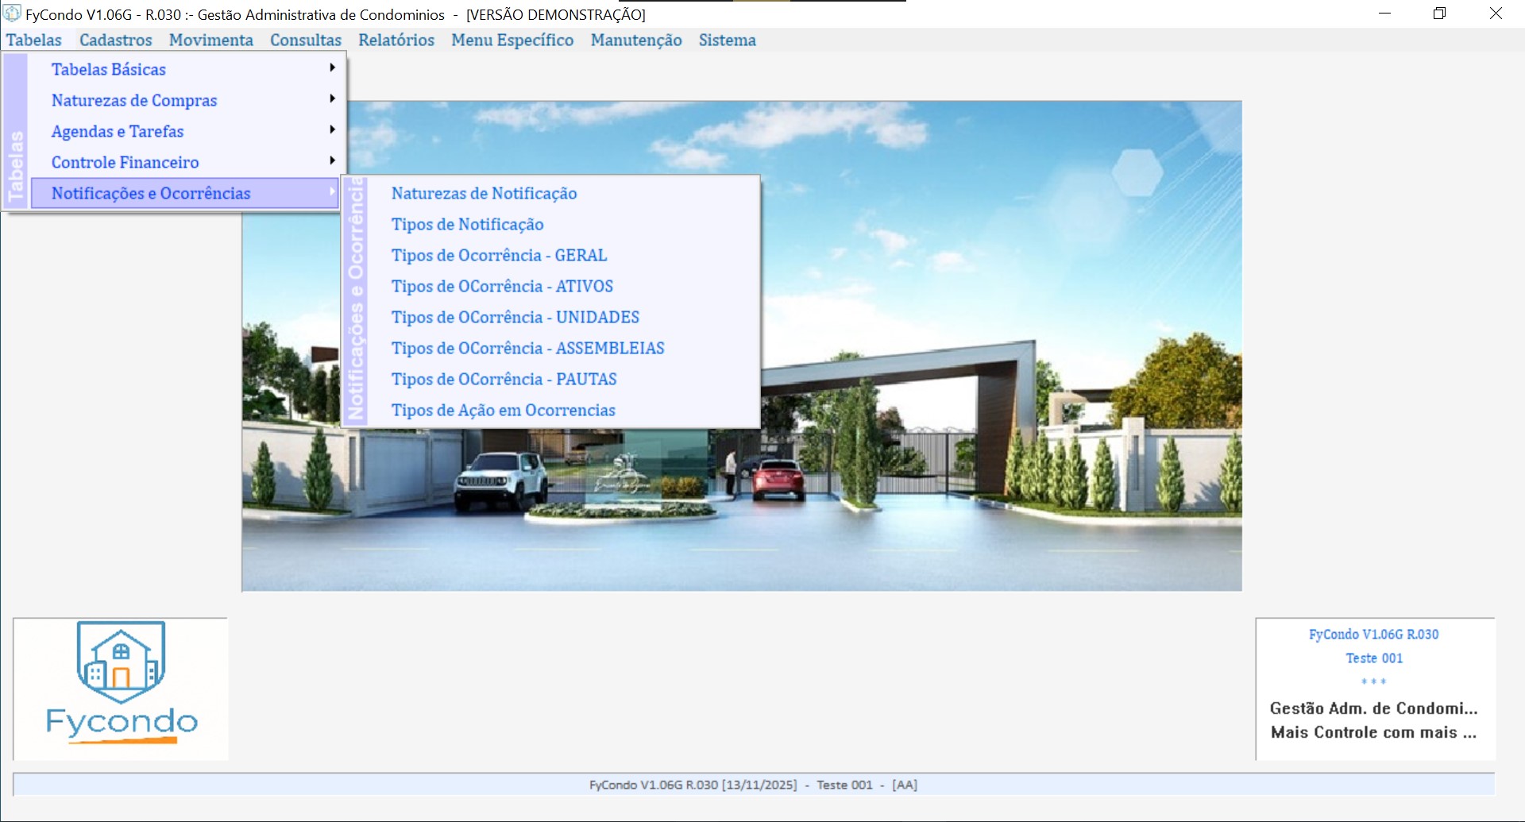The height and width of the screenshot is (822, 1525).
Task: Open the Relatórios menu
Action: coord(396,40)
